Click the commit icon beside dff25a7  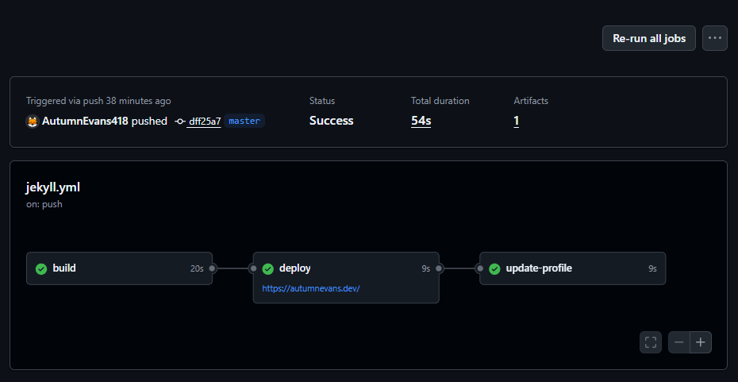[x=180, y=122]
